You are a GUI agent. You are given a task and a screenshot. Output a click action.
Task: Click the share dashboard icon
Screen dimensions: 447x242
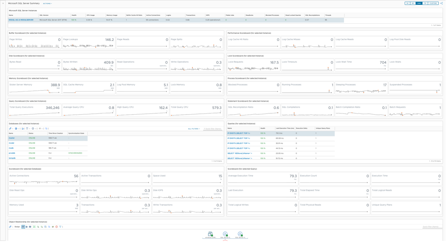click(x=441, y=3)
